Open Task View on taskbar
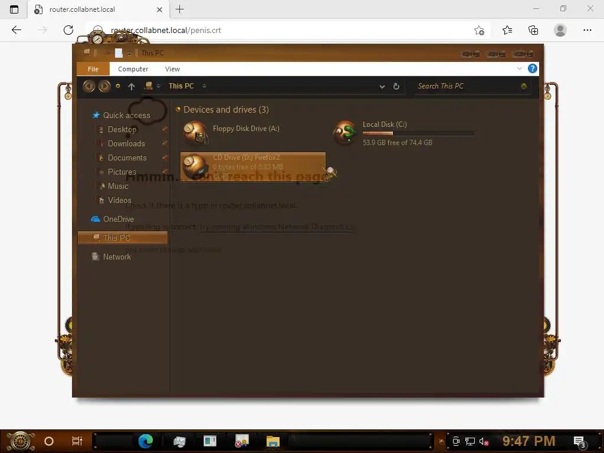Screen dimensions: 604x453 77,441
